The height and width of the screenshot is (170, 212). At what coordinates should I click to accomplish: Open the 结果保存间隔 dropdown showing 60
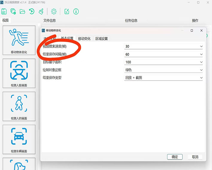(x=164, y=54)
